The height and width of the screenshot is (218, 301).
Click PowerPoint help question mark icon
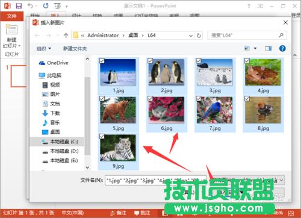(249, 6)
